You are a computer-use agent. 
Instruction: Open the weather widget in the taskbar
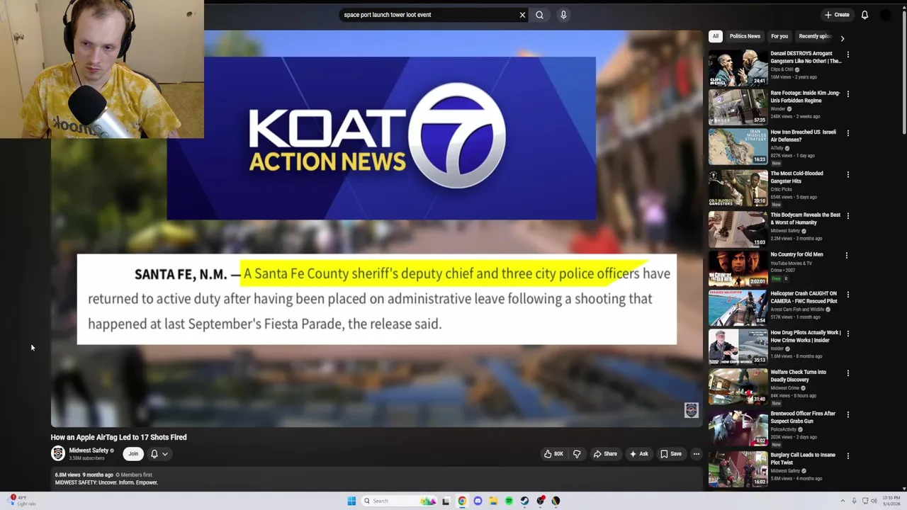pos(21,501)
